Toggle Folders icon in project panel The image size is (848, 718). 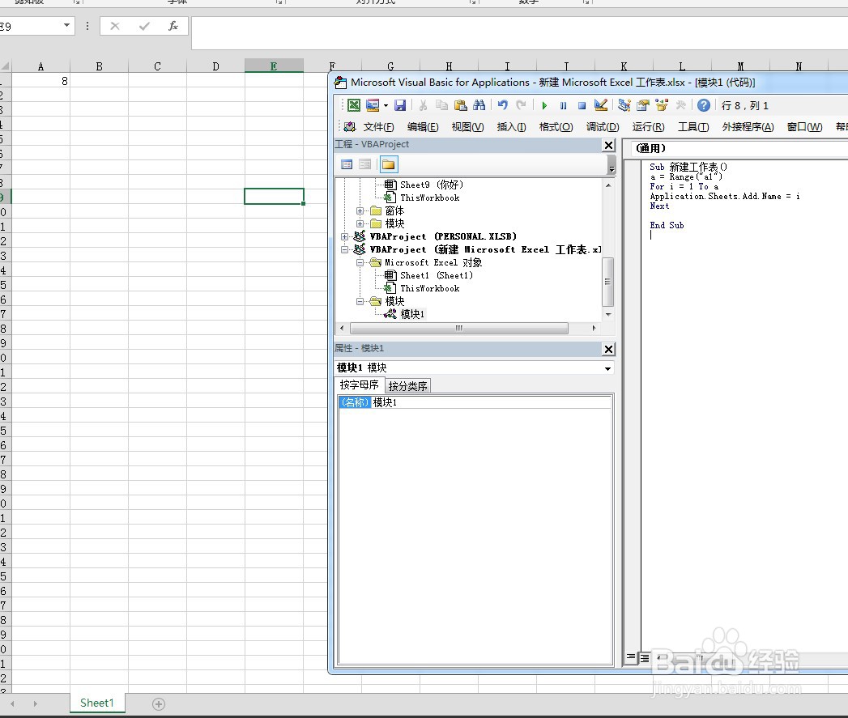388,164
